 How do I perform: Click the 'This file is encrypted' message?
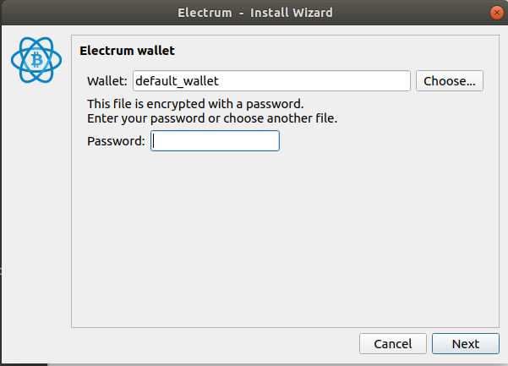195,104
